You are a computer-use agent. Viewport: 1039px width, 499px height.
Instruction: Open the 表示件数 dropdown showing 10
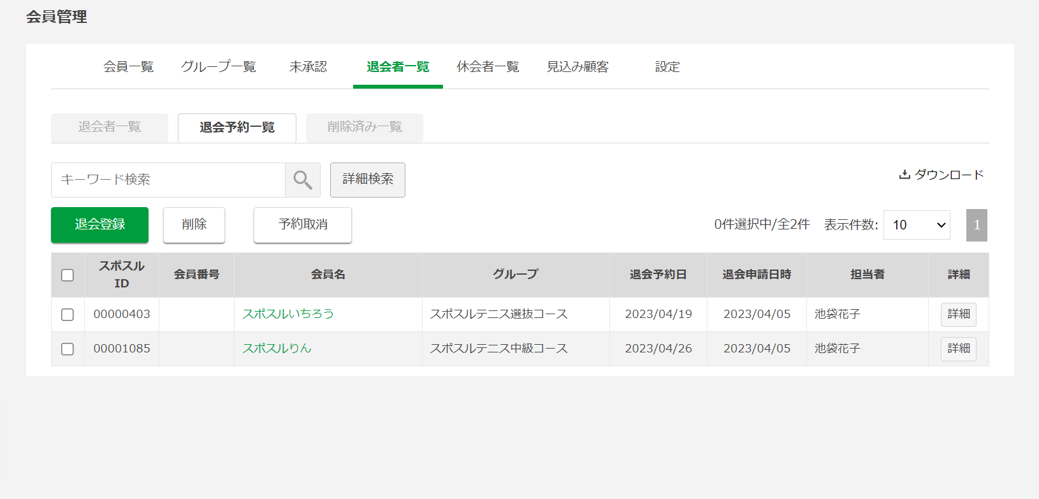[917, 225]
